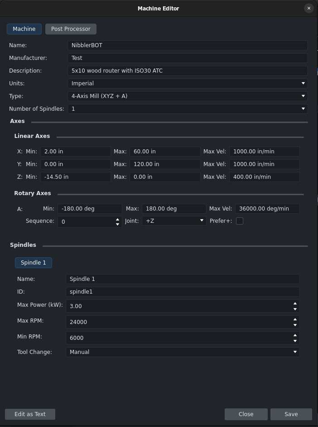The height and width of the screenshot is (427, 318).
Task: Increase Max Power (kW) with up arrow
Action: (295, 303)
